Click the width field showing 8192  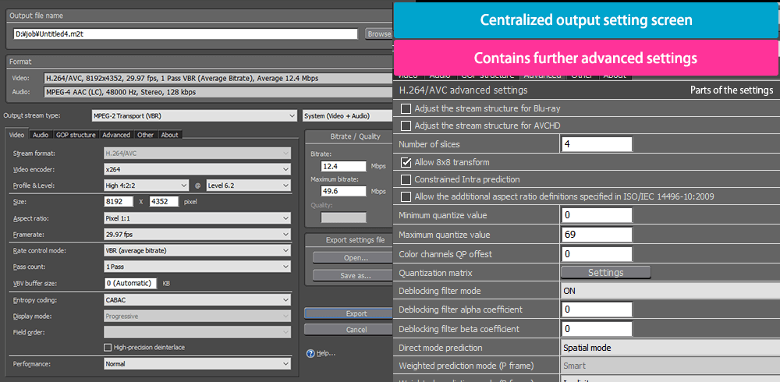119,202
